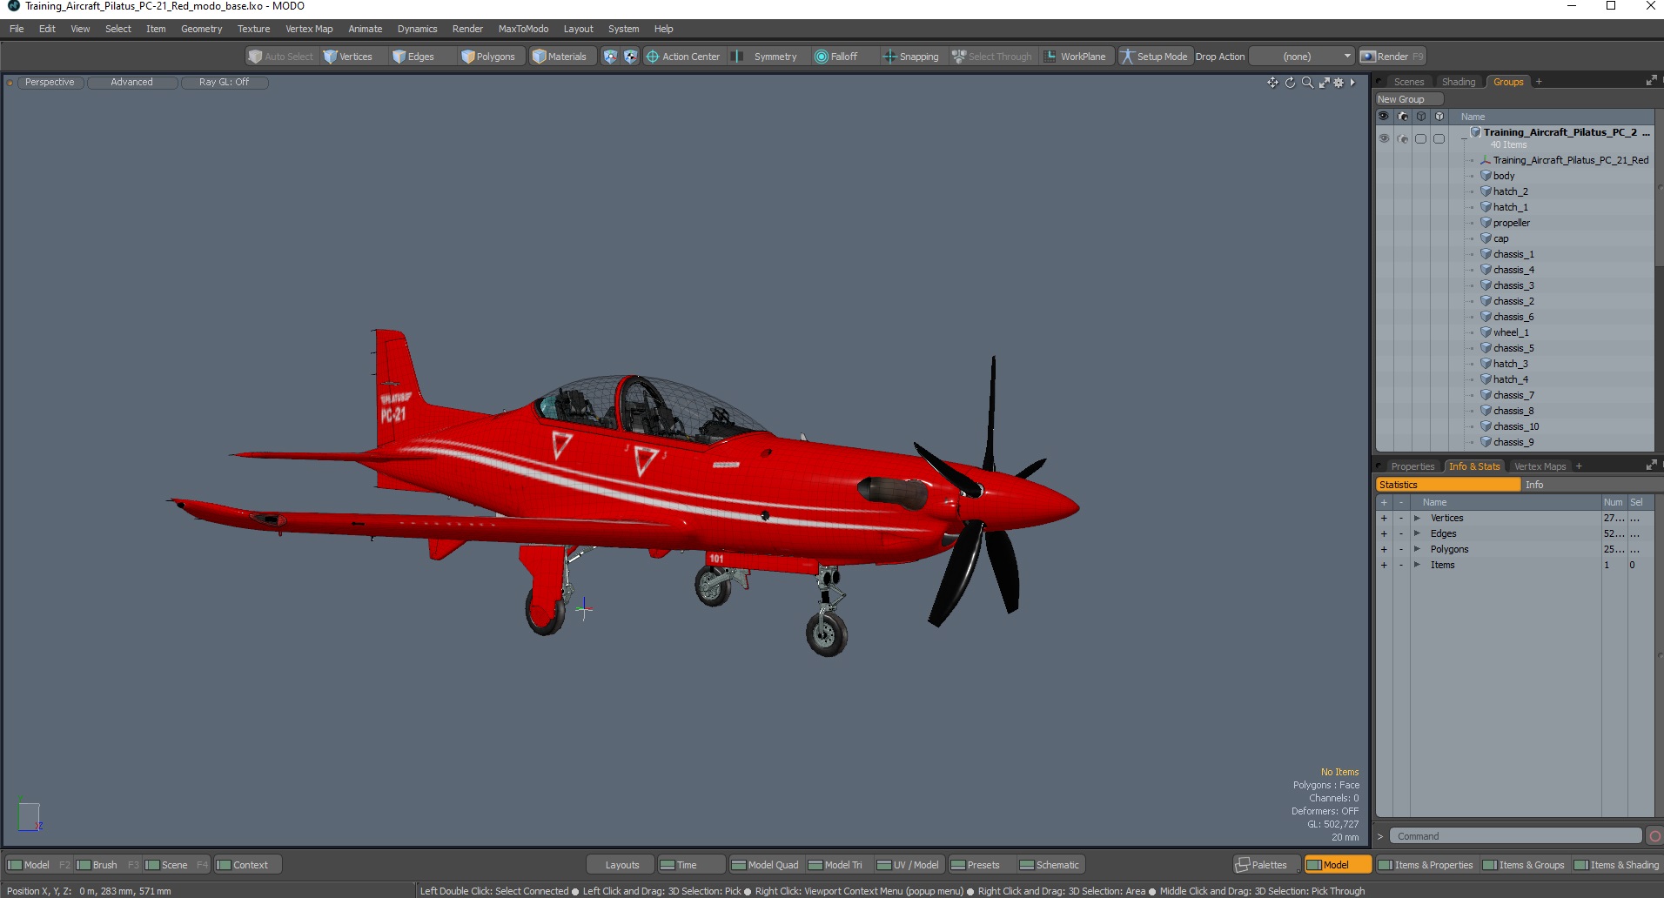Click the Render F9 button
The width and height of the screenshot is (1664, 898).
[1392, 57]
